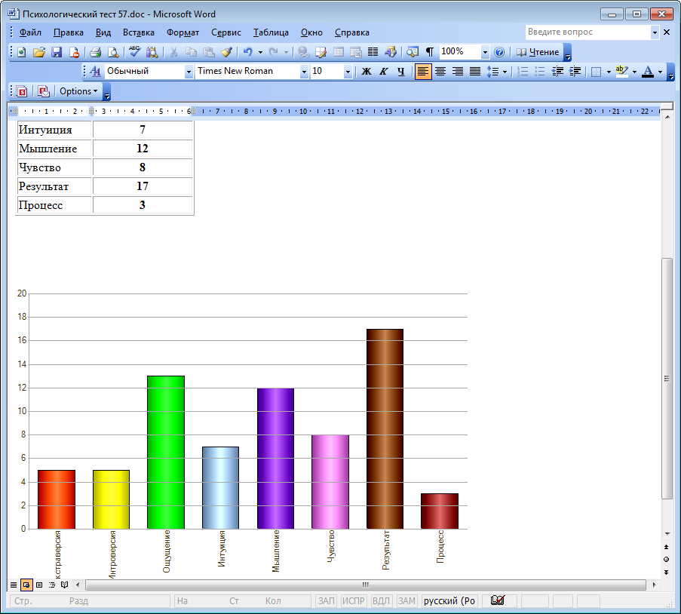Toggle Align Right alignment

tap(458, 71)
